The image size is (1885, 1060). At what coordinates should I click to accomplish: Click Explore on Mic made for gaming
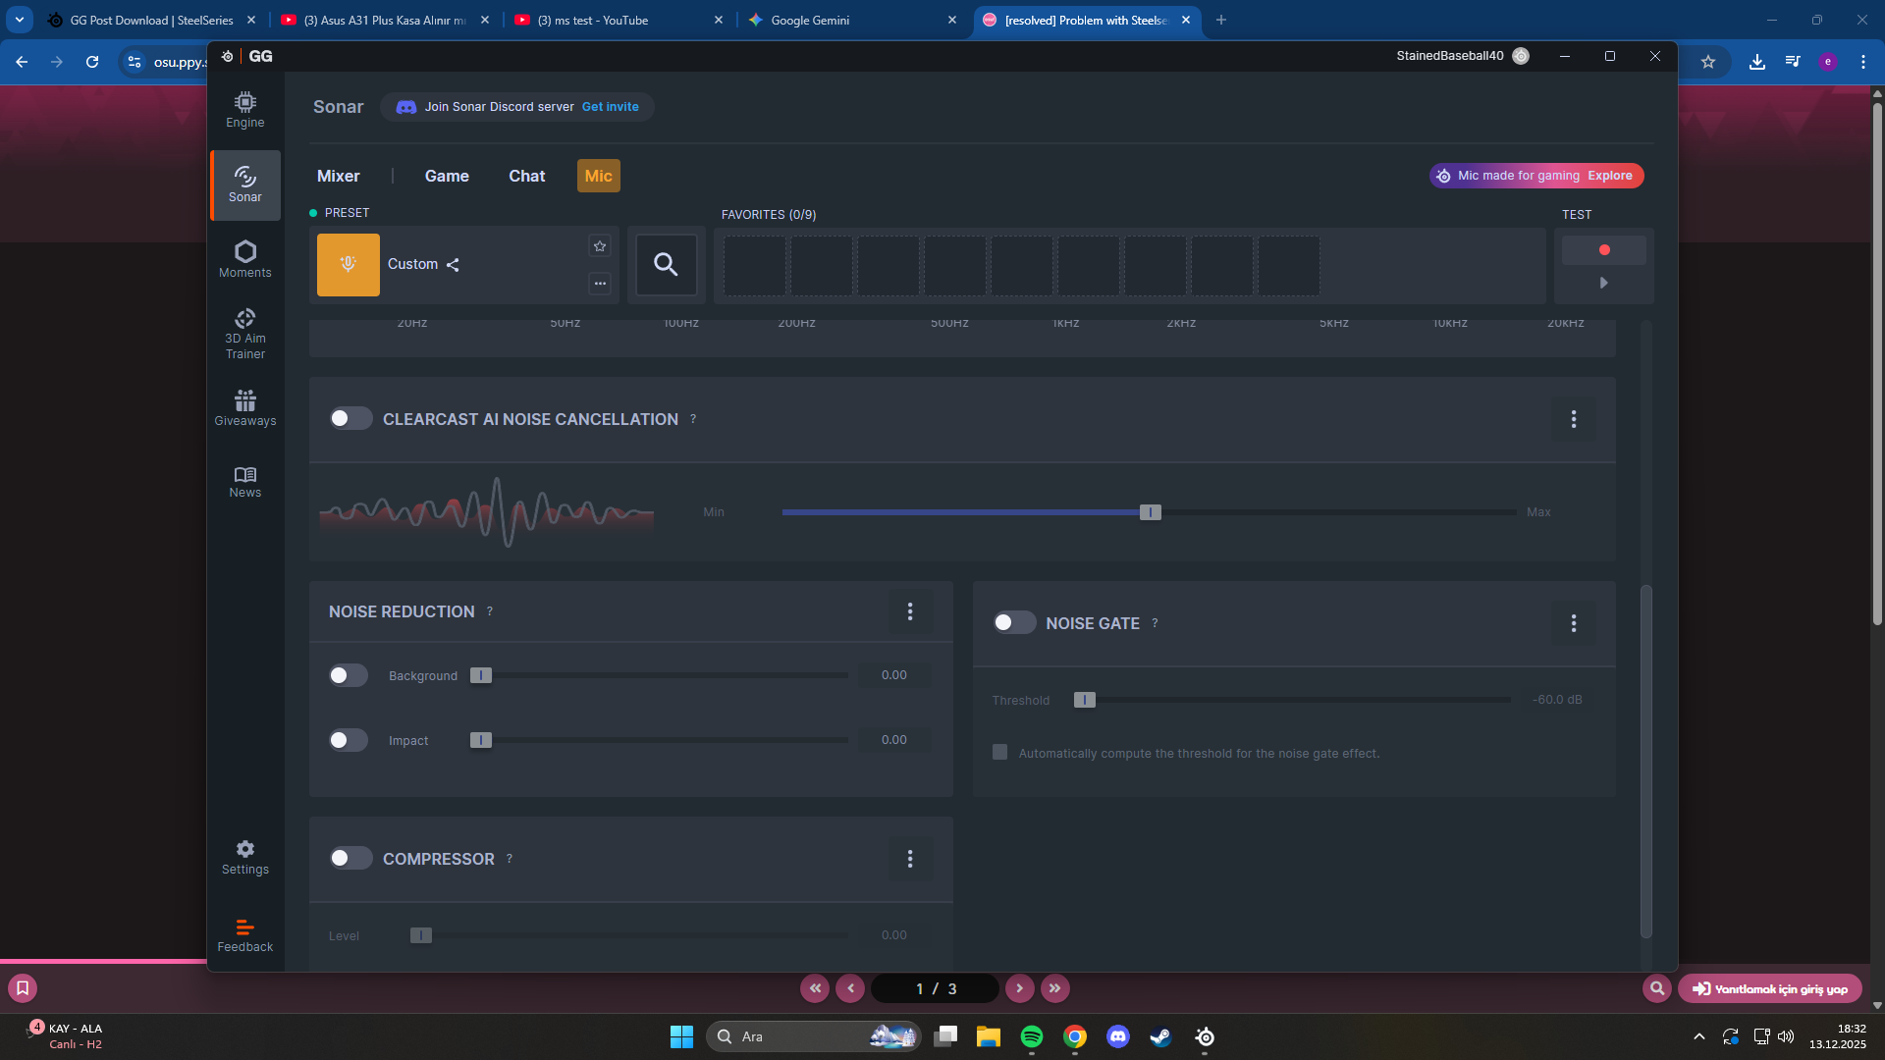tap(1610, 176)
